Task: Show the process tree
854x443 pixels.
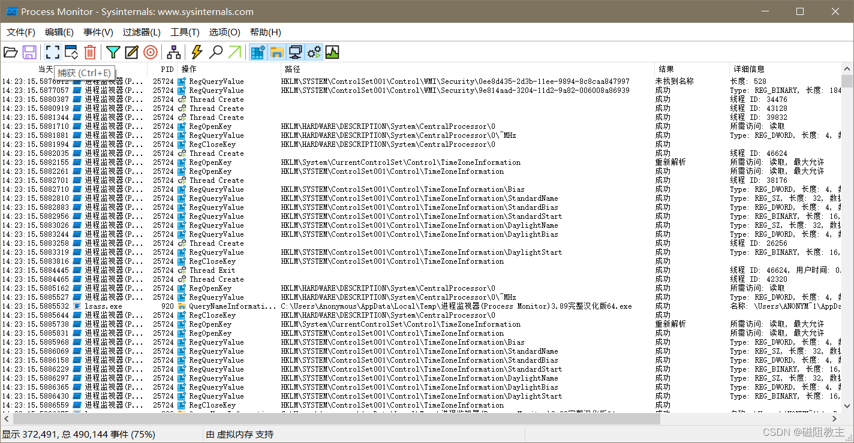Action: tap(173, 52)
